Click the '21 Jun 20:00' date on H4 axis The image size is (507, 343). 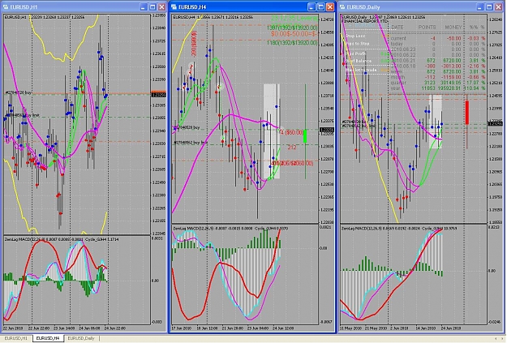[233, 328]
